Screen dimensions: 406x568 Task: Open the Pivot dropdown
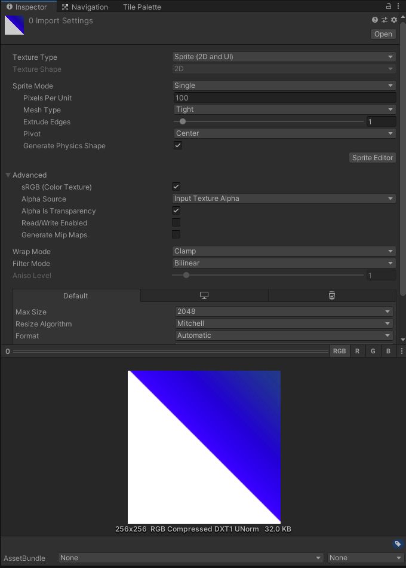pyautogui.click(x=285, y=133)
